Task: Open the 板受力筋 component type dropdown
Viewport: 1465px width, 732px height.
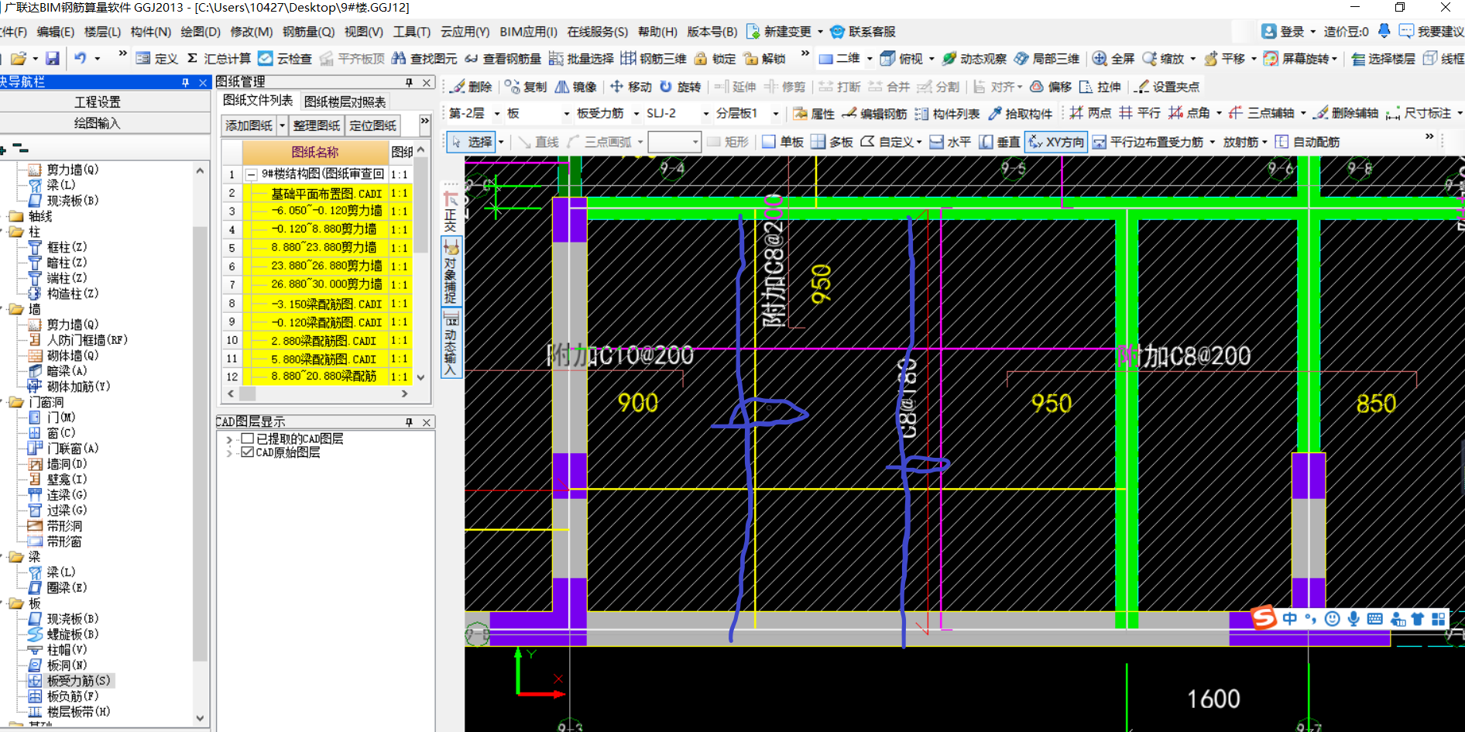Action: coord(636,114)
